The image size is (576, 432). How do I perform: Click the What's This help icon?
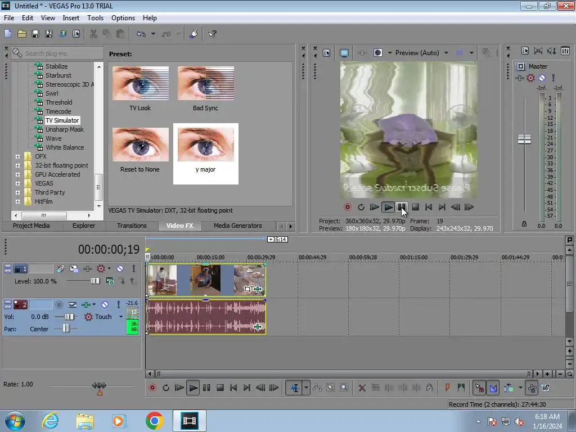(x=212, y=34)
